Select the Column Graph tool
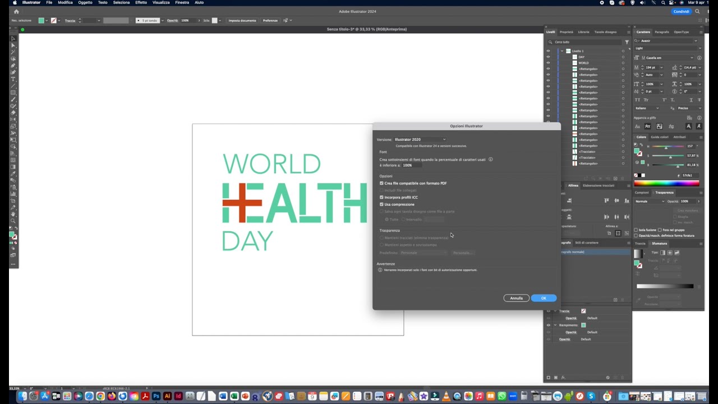The height and width of the screenshot is (404, 718). pyautogui.click(x=13, y=194)
